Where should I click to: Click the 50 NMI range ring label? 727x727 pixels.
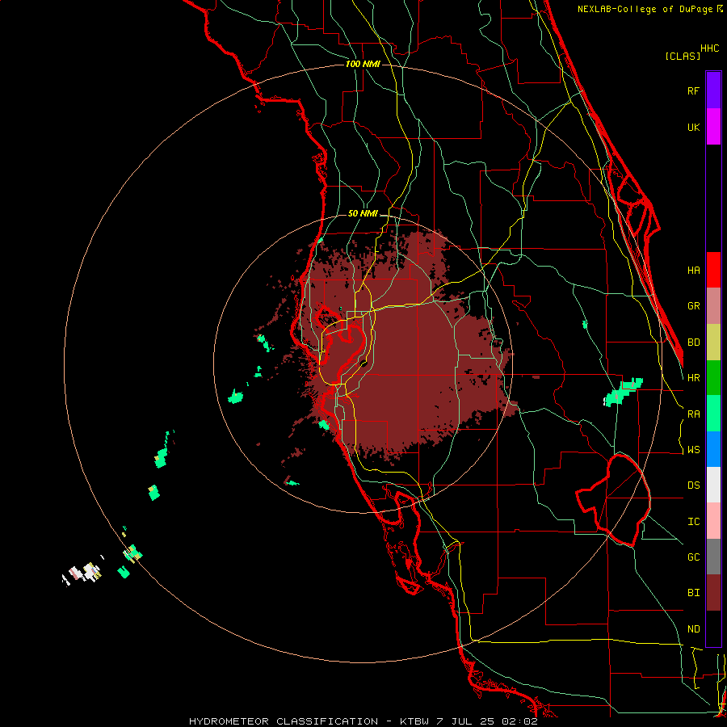coord(363,214)
